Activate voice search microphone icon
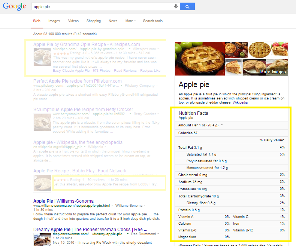This screenshot has height=246, width=296. click(x=176, y=6)
